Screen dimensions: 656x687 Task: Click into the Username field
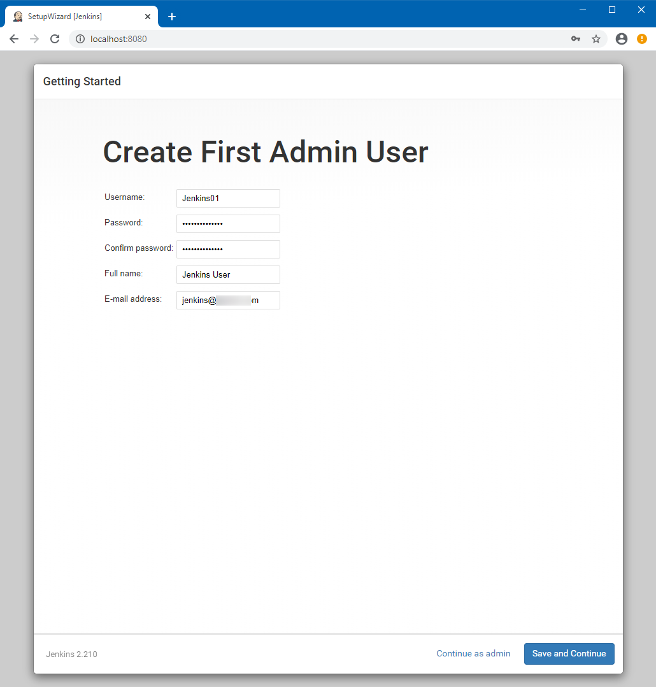[228, 199]
